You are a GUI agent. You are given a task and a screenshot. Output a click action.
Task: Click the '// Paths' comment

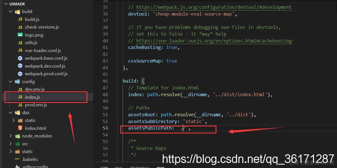(139, 108)
